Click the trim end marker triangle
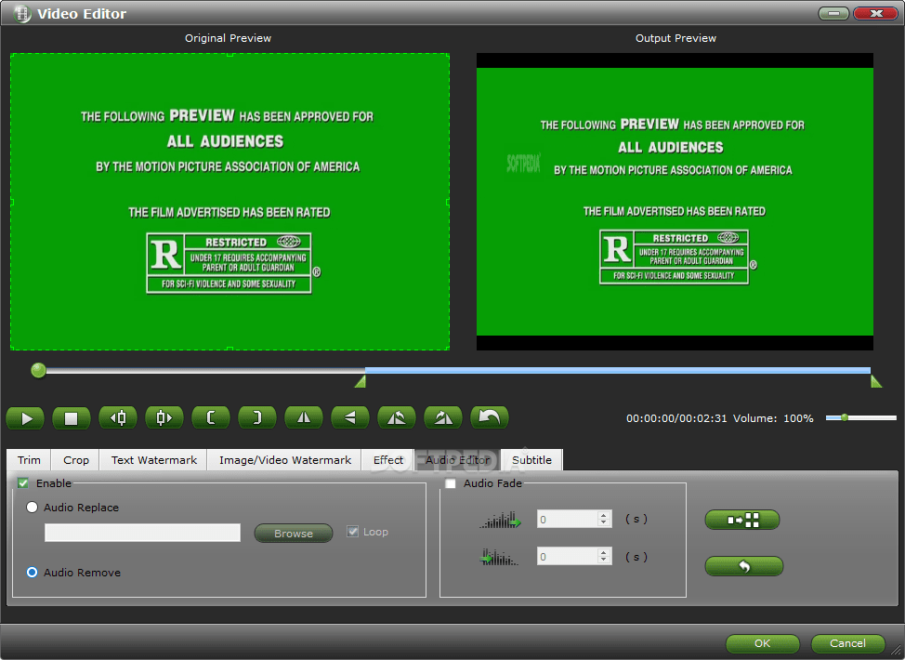 [876, 381]
